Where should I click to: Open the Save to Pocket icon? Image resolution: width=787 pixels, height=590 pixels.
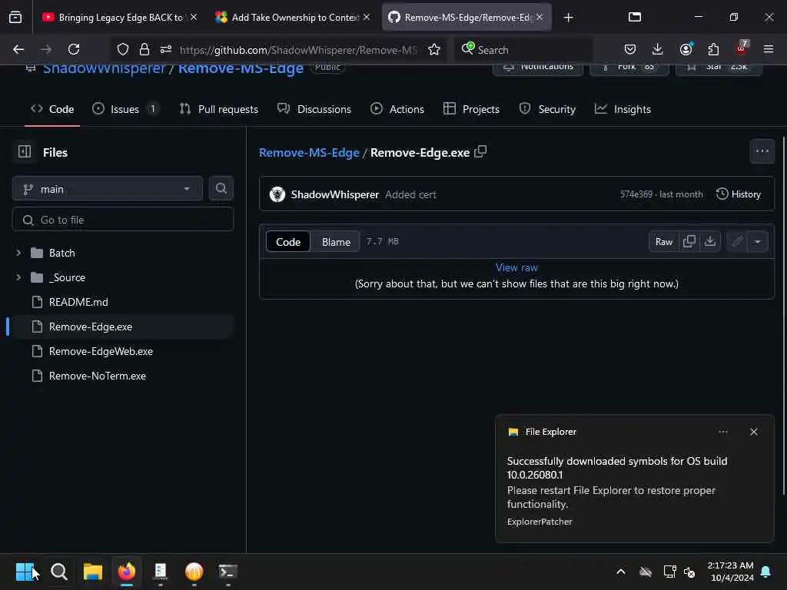coord(630,49)
